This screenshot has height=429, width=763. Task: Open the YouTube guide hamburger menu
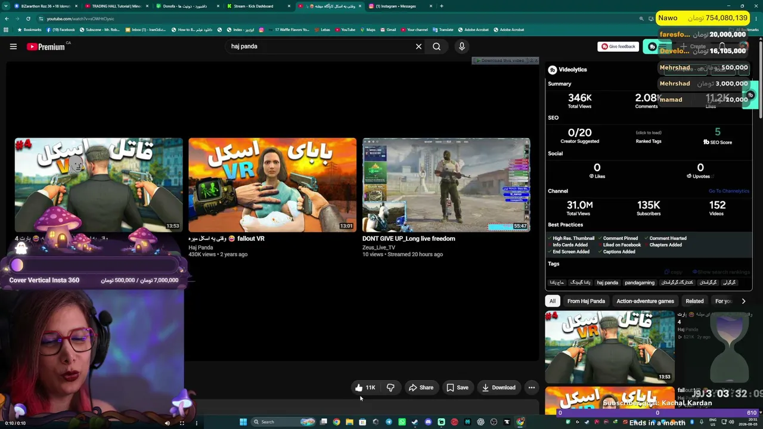click(x=13, y=46)
